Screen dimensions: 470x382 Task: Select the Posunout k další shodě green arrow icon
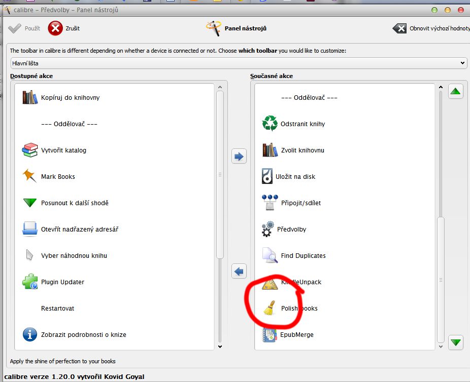point(29,203)
